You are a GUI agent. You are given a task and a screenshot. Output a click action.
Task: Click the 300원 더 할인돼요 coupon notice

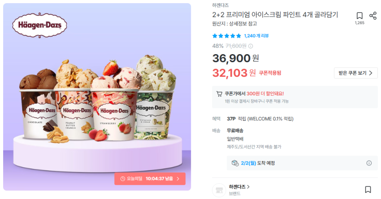265,93
